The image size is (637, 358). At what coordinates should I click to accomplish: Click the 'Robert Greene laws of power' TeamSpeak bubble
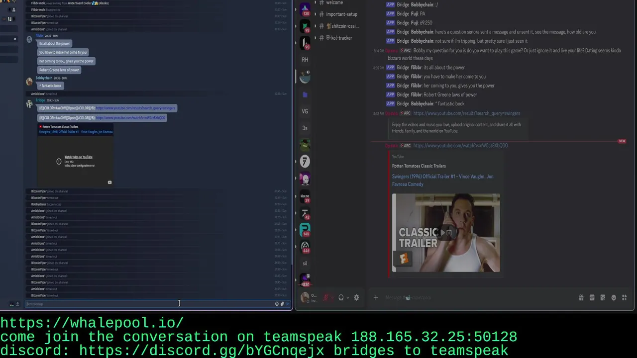tap(59, 70)
